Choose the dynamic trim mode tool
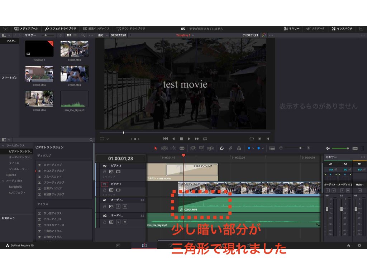 [173, 148]
